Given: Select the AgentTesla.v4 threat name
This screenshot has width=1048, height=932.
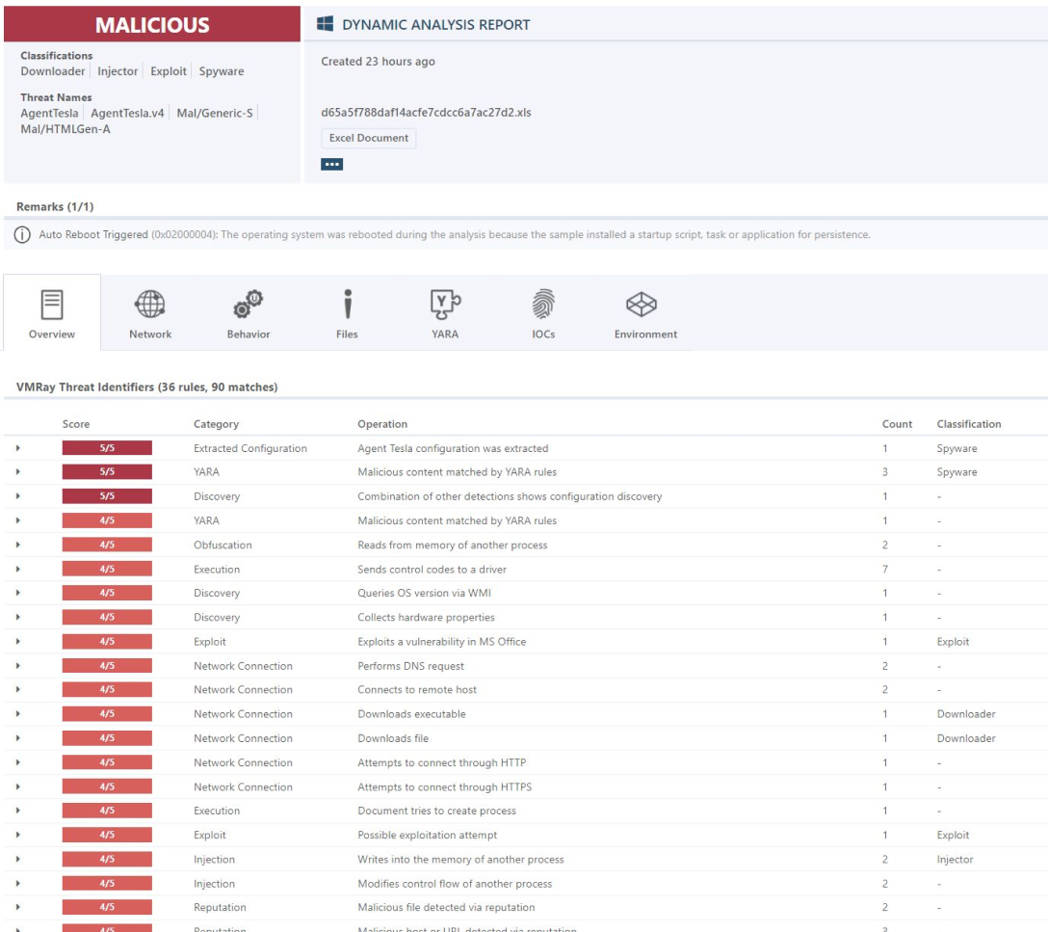Looking at the screenshot, I should [128, 113].
